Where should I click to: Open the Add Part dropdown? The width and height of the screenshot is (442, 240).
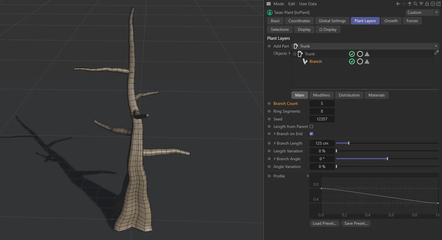pos(436,46)
